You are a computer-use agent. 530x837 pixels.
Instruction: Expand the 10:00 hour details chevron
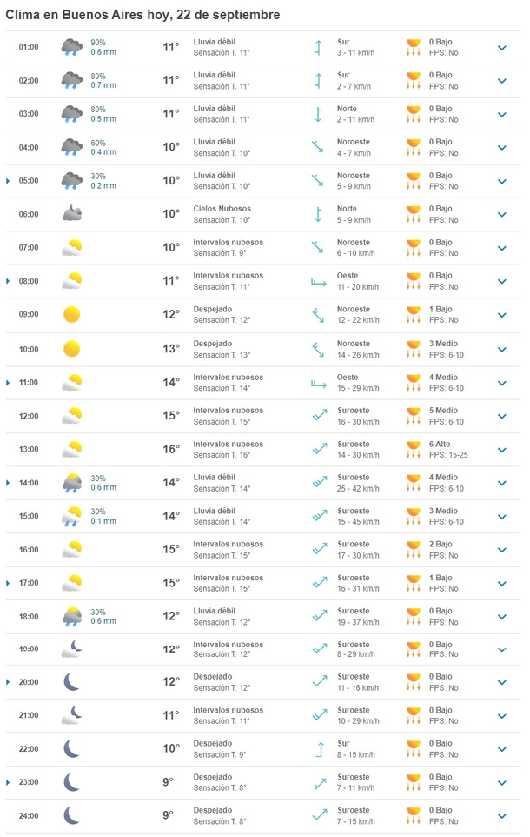(x=501, y=349)
